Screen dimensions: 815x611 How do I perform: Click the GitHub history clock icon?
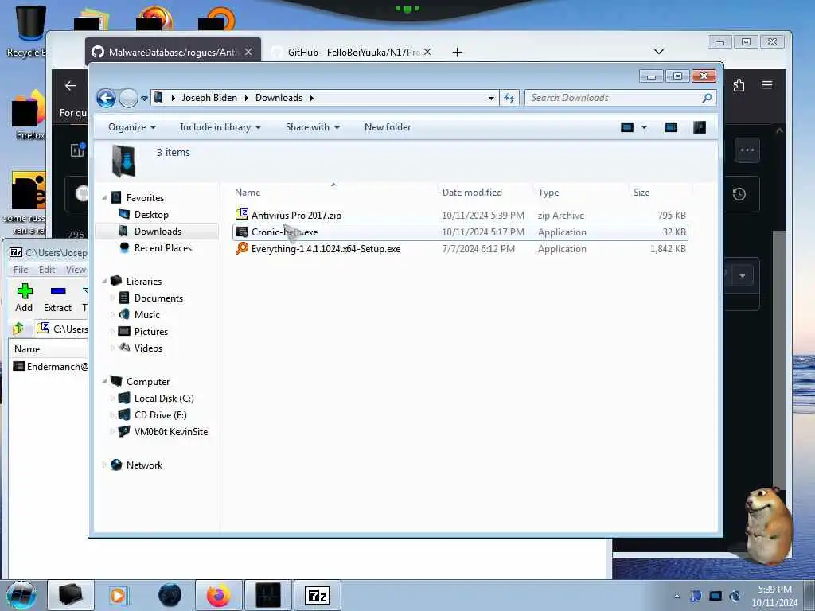pyautogui.click(x=739, y=194)
